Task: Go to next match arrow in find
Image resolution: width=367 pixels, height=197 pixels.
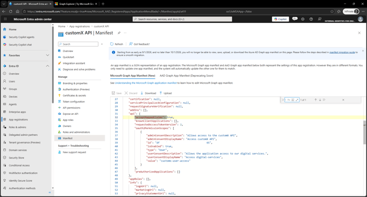Action: (320, 100)
